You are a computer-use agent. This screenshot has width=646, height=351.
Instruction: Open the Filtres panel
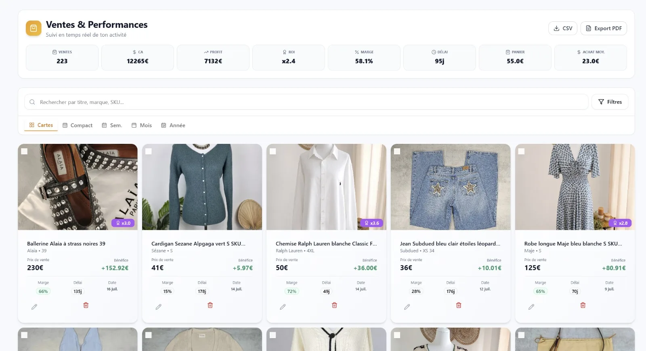pyautogui.click(x=610, y=102)
